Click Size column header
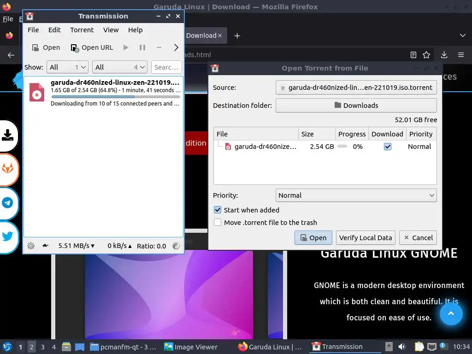 click(317, 134)
